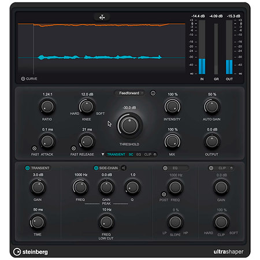Click the FAST RELEASE knob
Viewport: 260px width, 260px height.
(87, 142)
